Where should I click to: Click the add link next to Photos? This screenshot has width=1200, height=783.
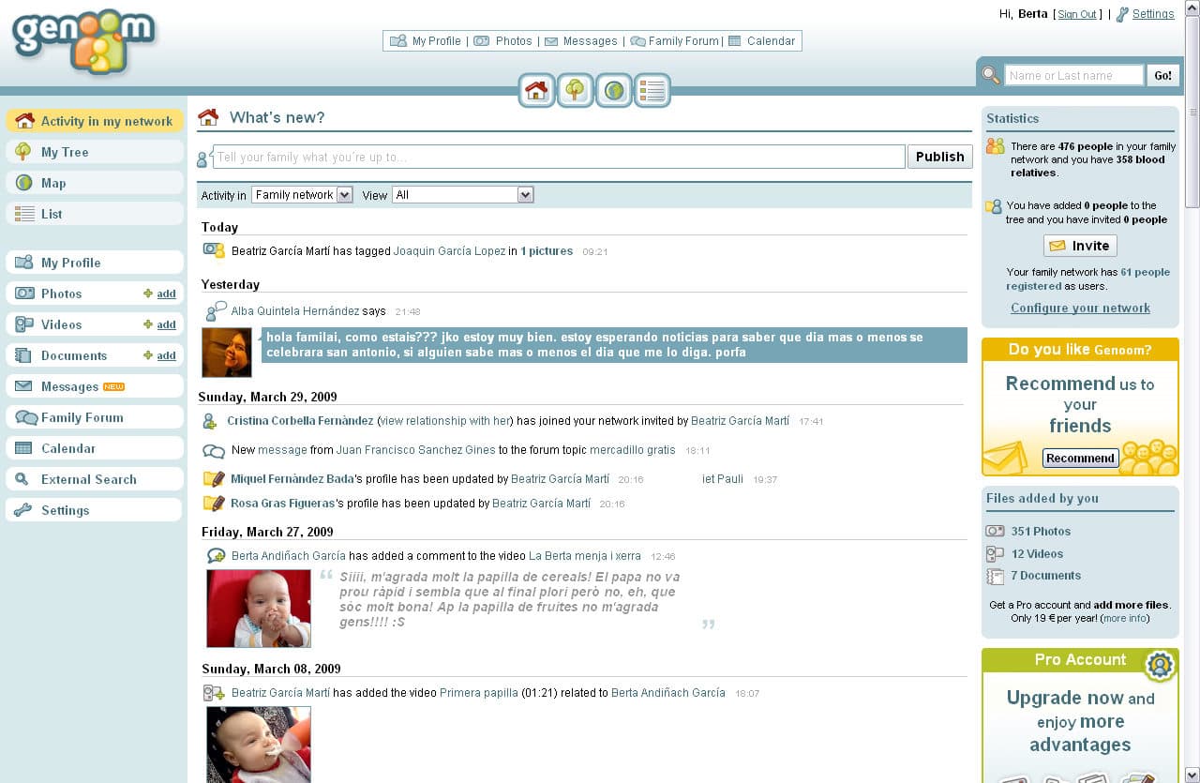[x=166, y=294]
